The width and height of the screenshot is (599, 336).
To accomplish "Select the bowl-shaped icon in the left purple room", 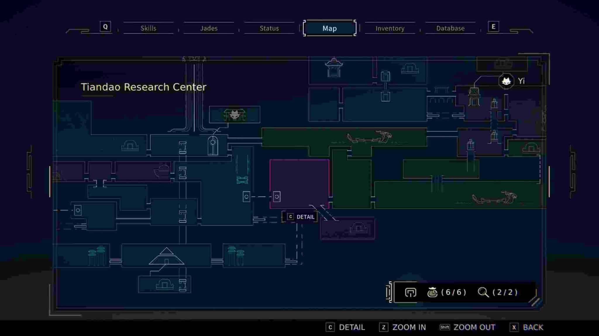I will click(x=162, y=171).
